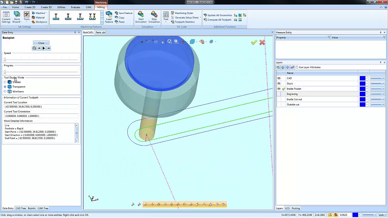Click Update All Geometries
Viewport: 388px width, 218px height.
point(218,15)
